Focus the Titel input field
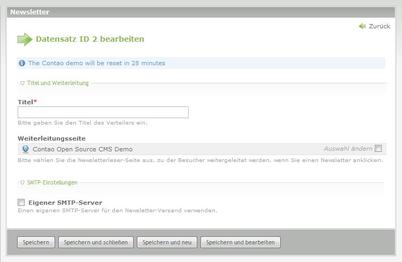 click(103, 112)
